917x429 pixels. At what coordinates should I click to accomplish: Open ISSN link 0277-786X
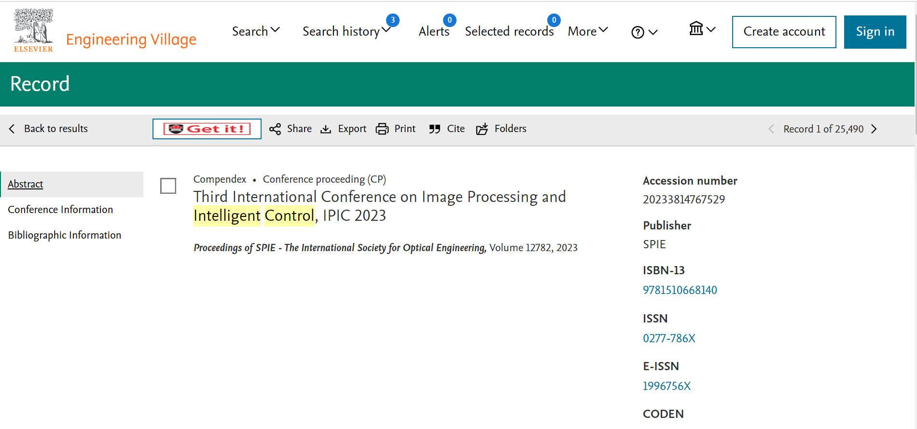(669, 338)
